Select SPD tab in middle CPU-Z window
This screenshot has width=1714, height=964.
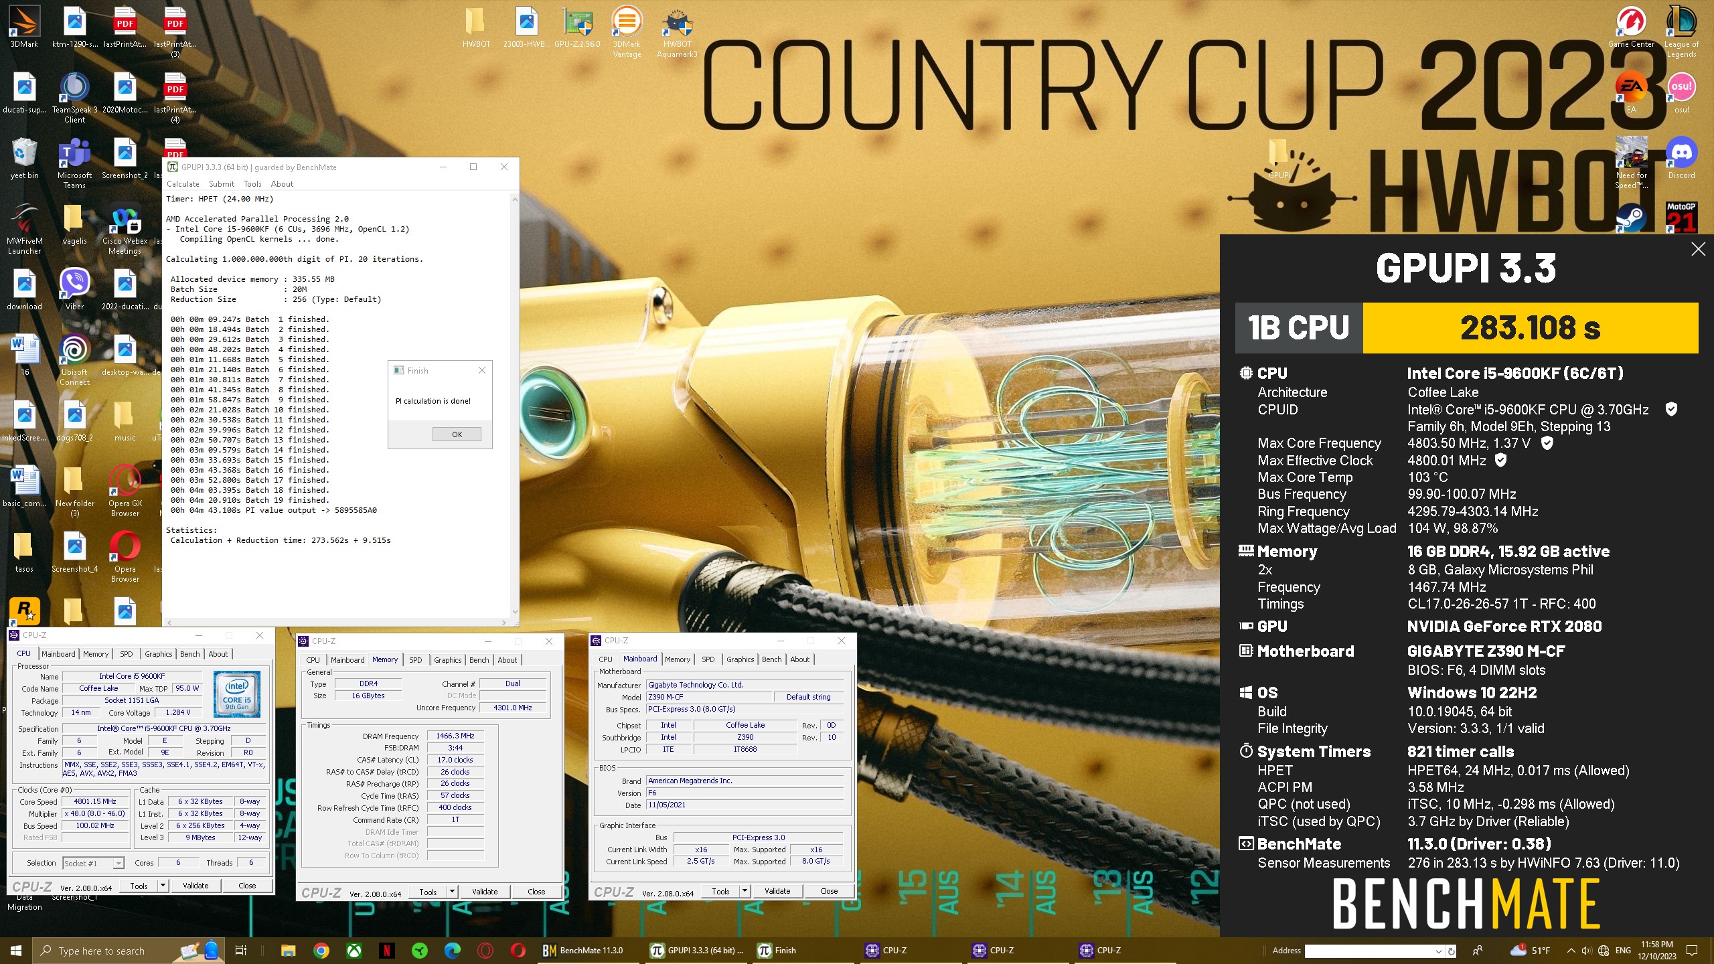tap(415, 659)
